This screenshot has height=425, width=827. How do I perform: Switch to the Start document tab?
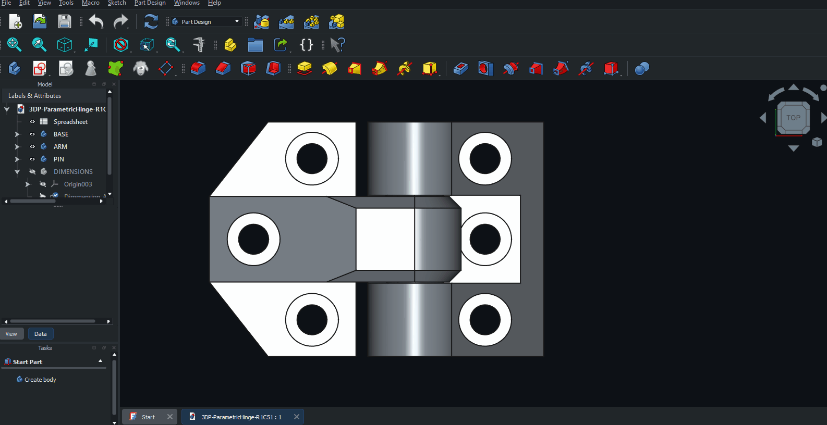(148, 417)
